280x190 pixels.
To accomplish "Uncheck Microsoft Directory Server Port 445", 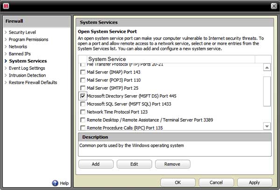I will tap(83, 96).
